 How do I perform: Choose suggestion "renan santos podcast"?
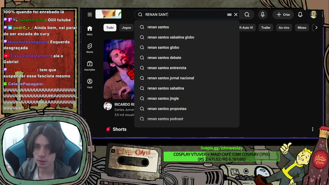(187, 119)
